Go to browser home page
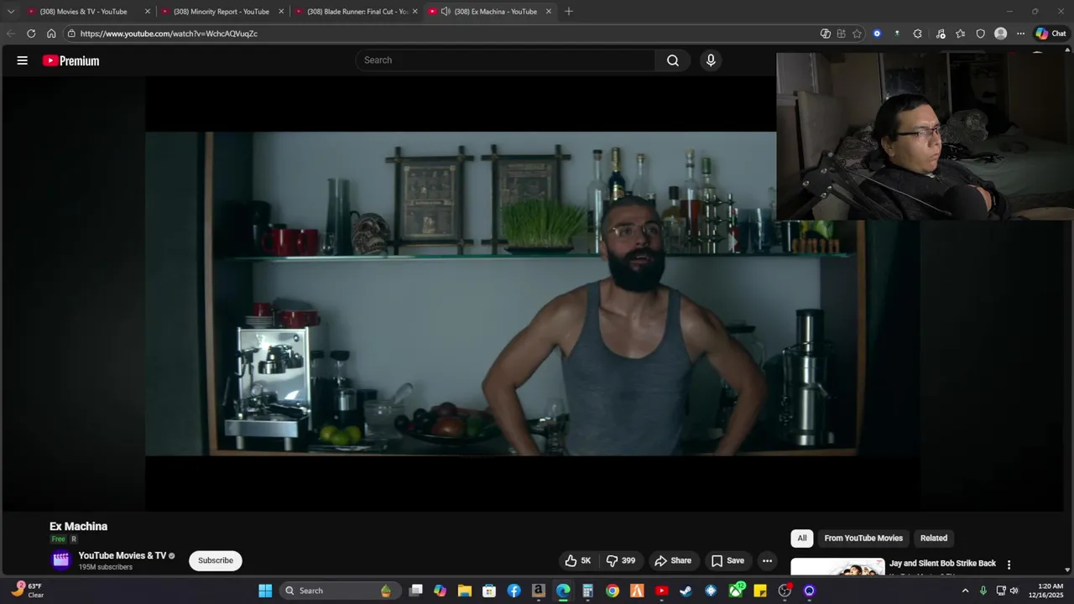The width and height of the screenshot is (1074, 604). [51, 34]
